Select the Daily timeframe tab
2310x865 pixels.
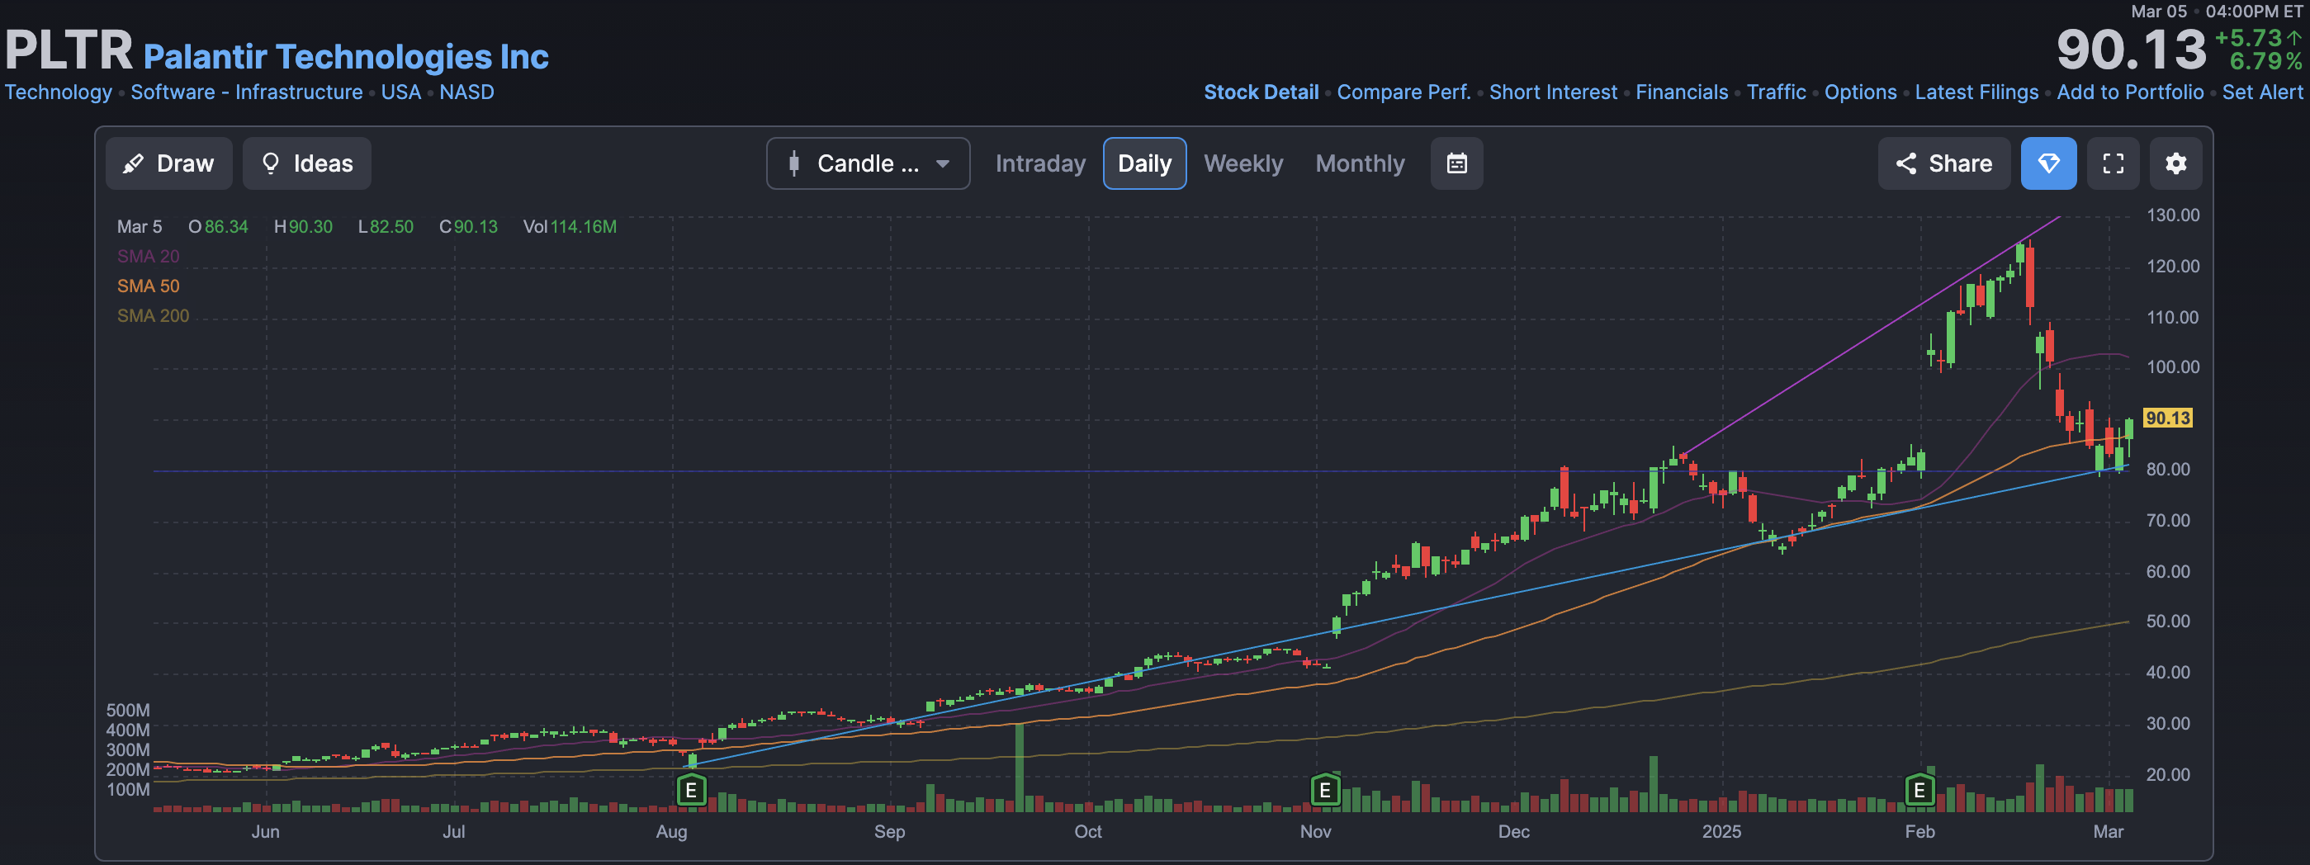coord(1144,163)
